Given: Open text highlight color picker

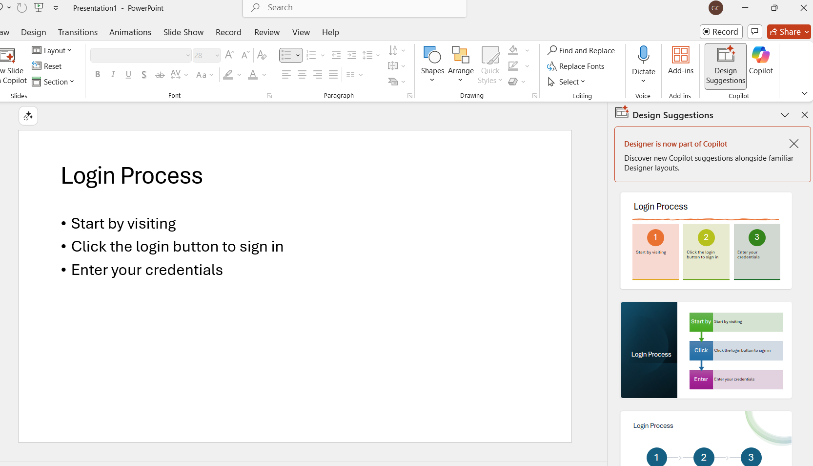Looking at the screenshot, I should tap(239, 75).
